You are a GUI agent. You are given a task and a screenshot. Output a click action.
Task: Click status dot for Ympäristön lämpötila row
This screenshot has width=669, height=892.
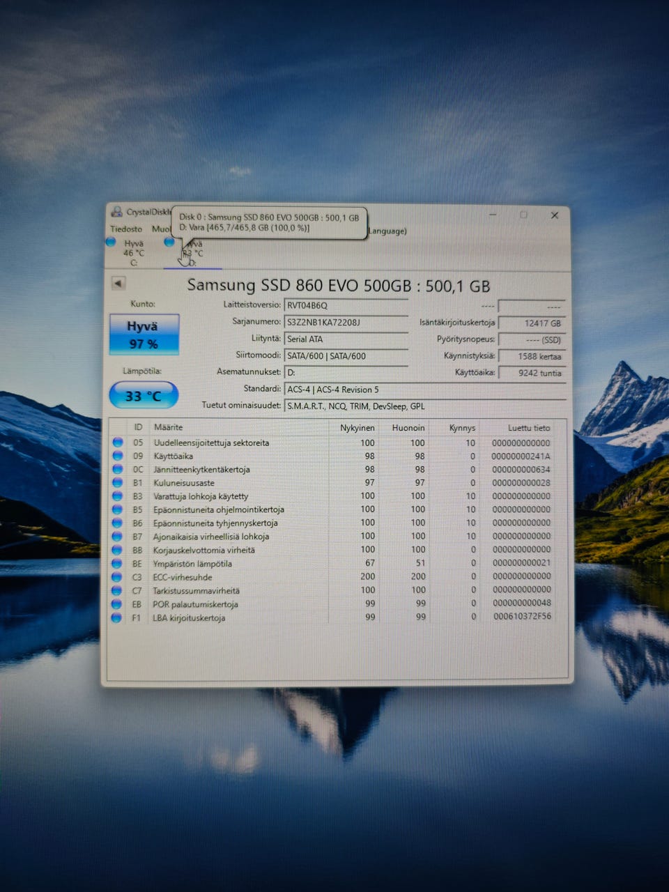pyautogui.click(x=118, y=564)
